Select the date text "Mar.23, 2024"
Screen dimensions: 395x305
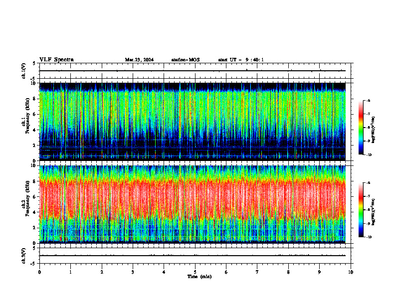(x=139, y=60)
